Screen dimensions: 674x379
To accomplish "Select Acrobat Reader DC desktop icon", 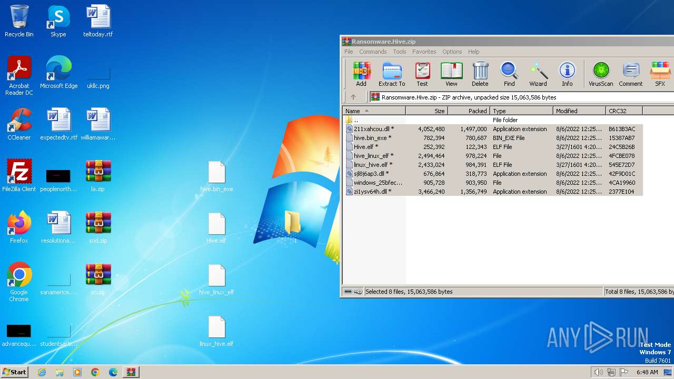I will point(19,76).
